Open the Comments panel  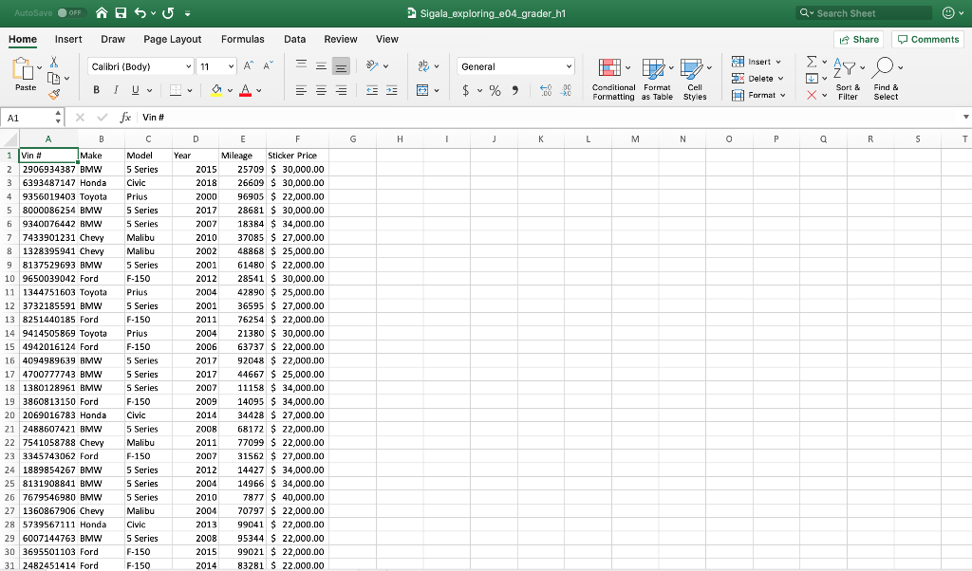tap(927, 40)
